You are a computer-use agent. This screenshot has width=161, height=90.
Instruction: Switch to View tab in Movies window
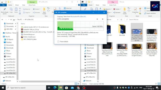pyautogui.click(x=104, y=5)
